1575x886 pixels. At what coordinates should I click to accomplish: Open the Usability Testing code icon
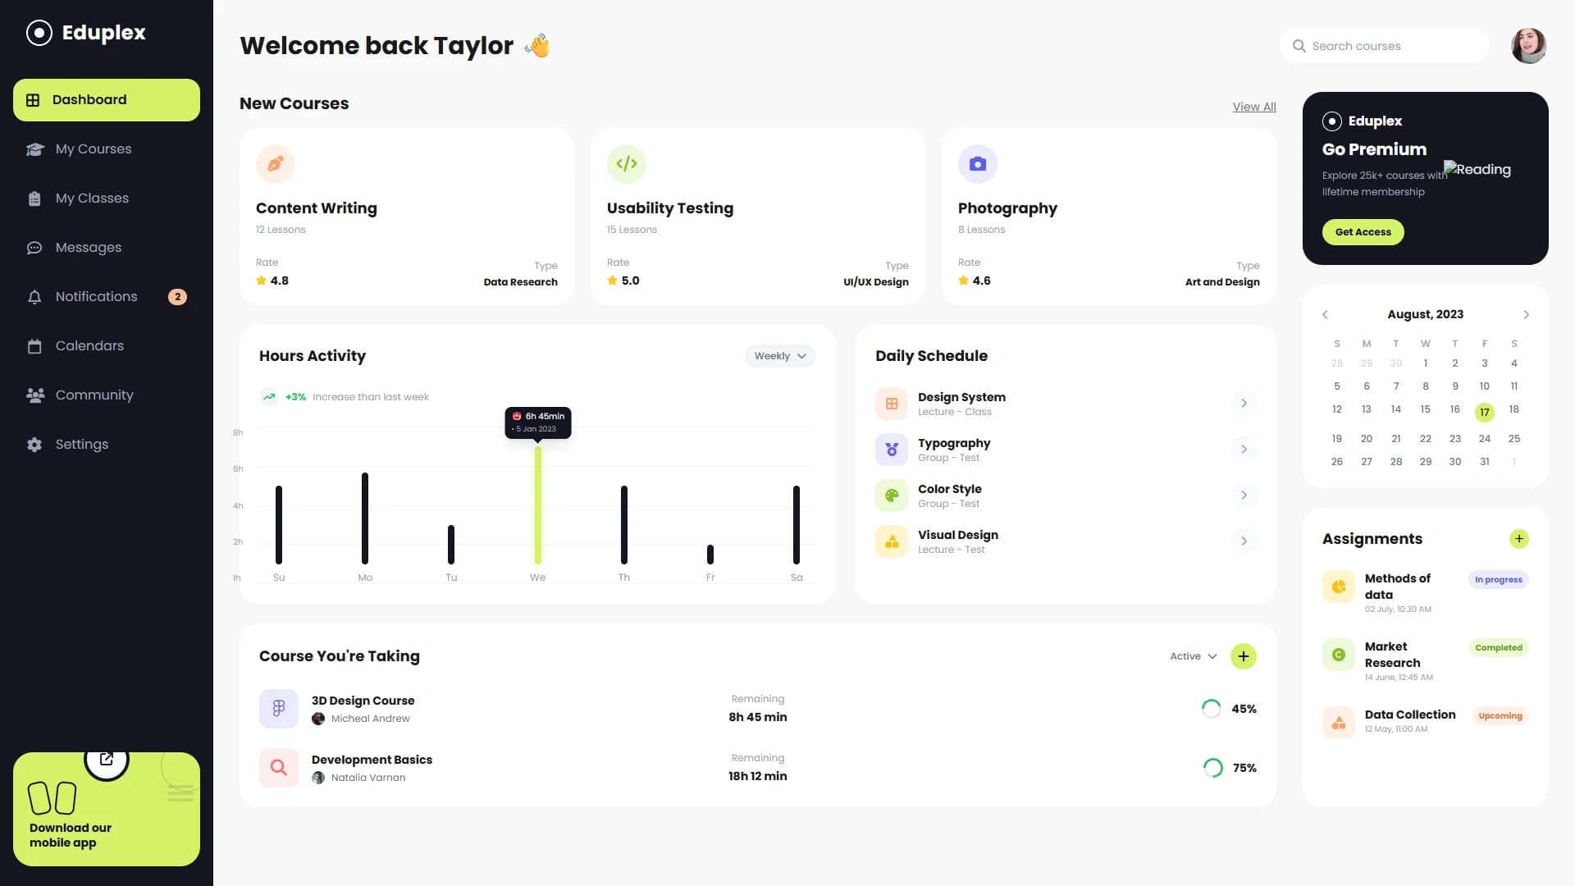626,163
